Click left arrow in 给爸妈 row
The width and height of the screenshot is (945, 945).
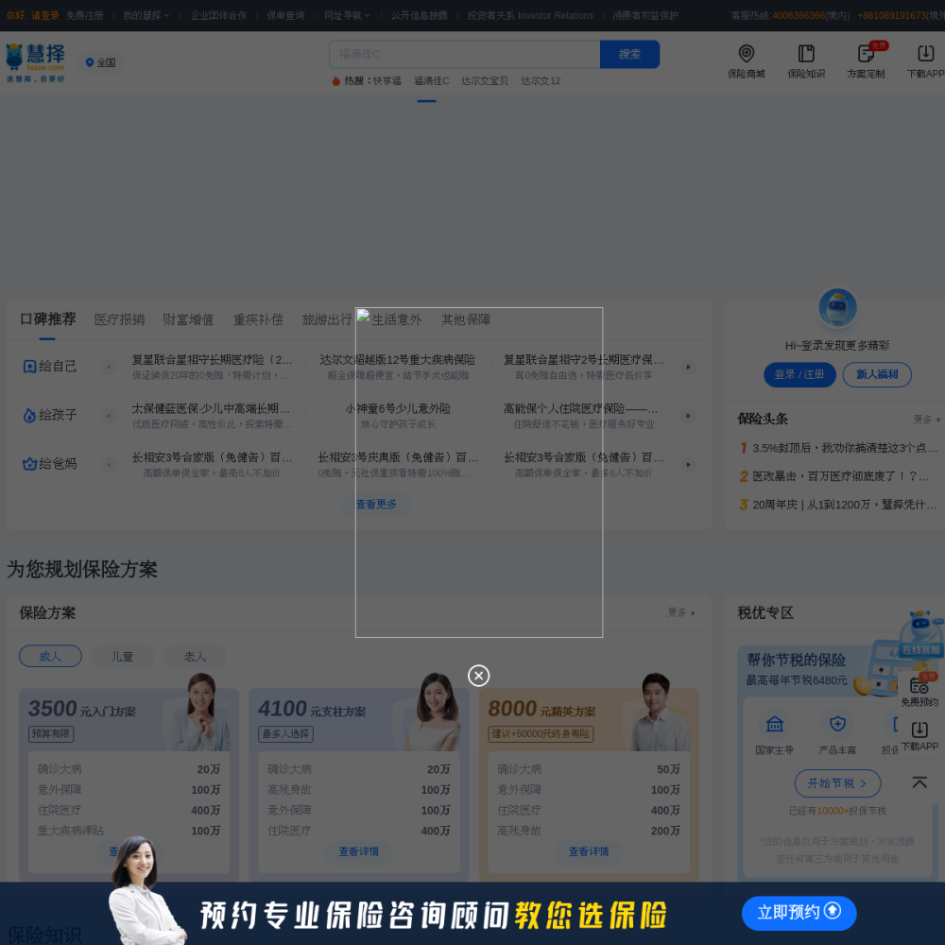pos(109,464)
